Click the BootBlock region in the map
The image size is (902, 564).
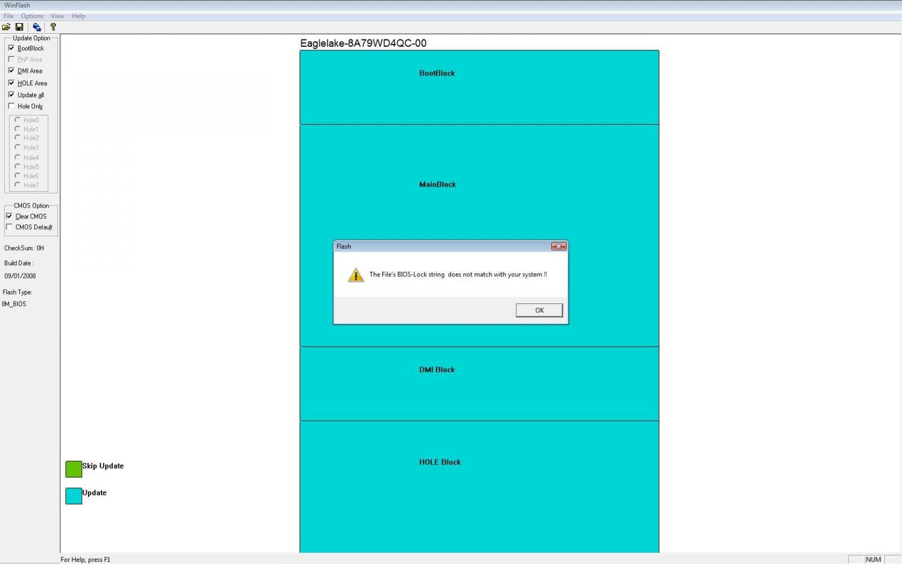(479, 87)
